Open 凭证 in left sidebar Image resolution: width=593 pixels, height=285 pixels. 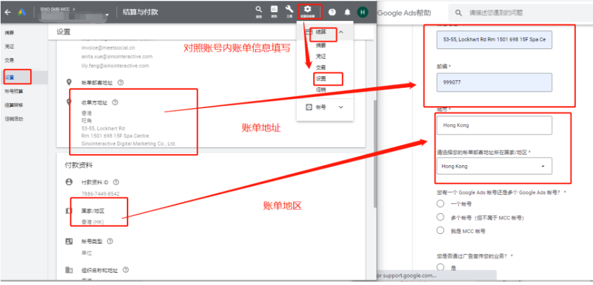9,46
